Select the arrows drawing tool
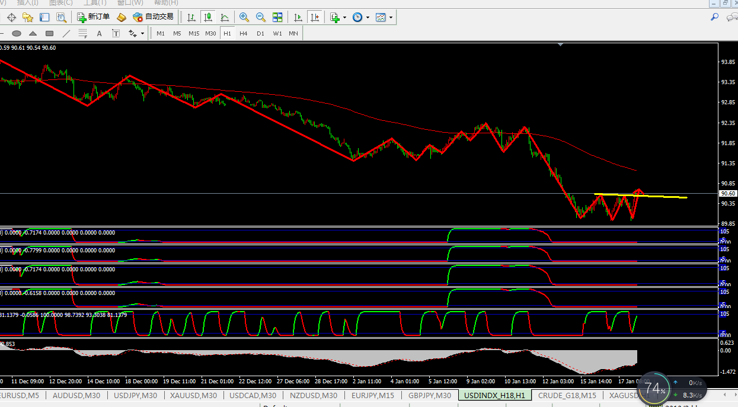This screenshot has width=738, height=407. 133,33
